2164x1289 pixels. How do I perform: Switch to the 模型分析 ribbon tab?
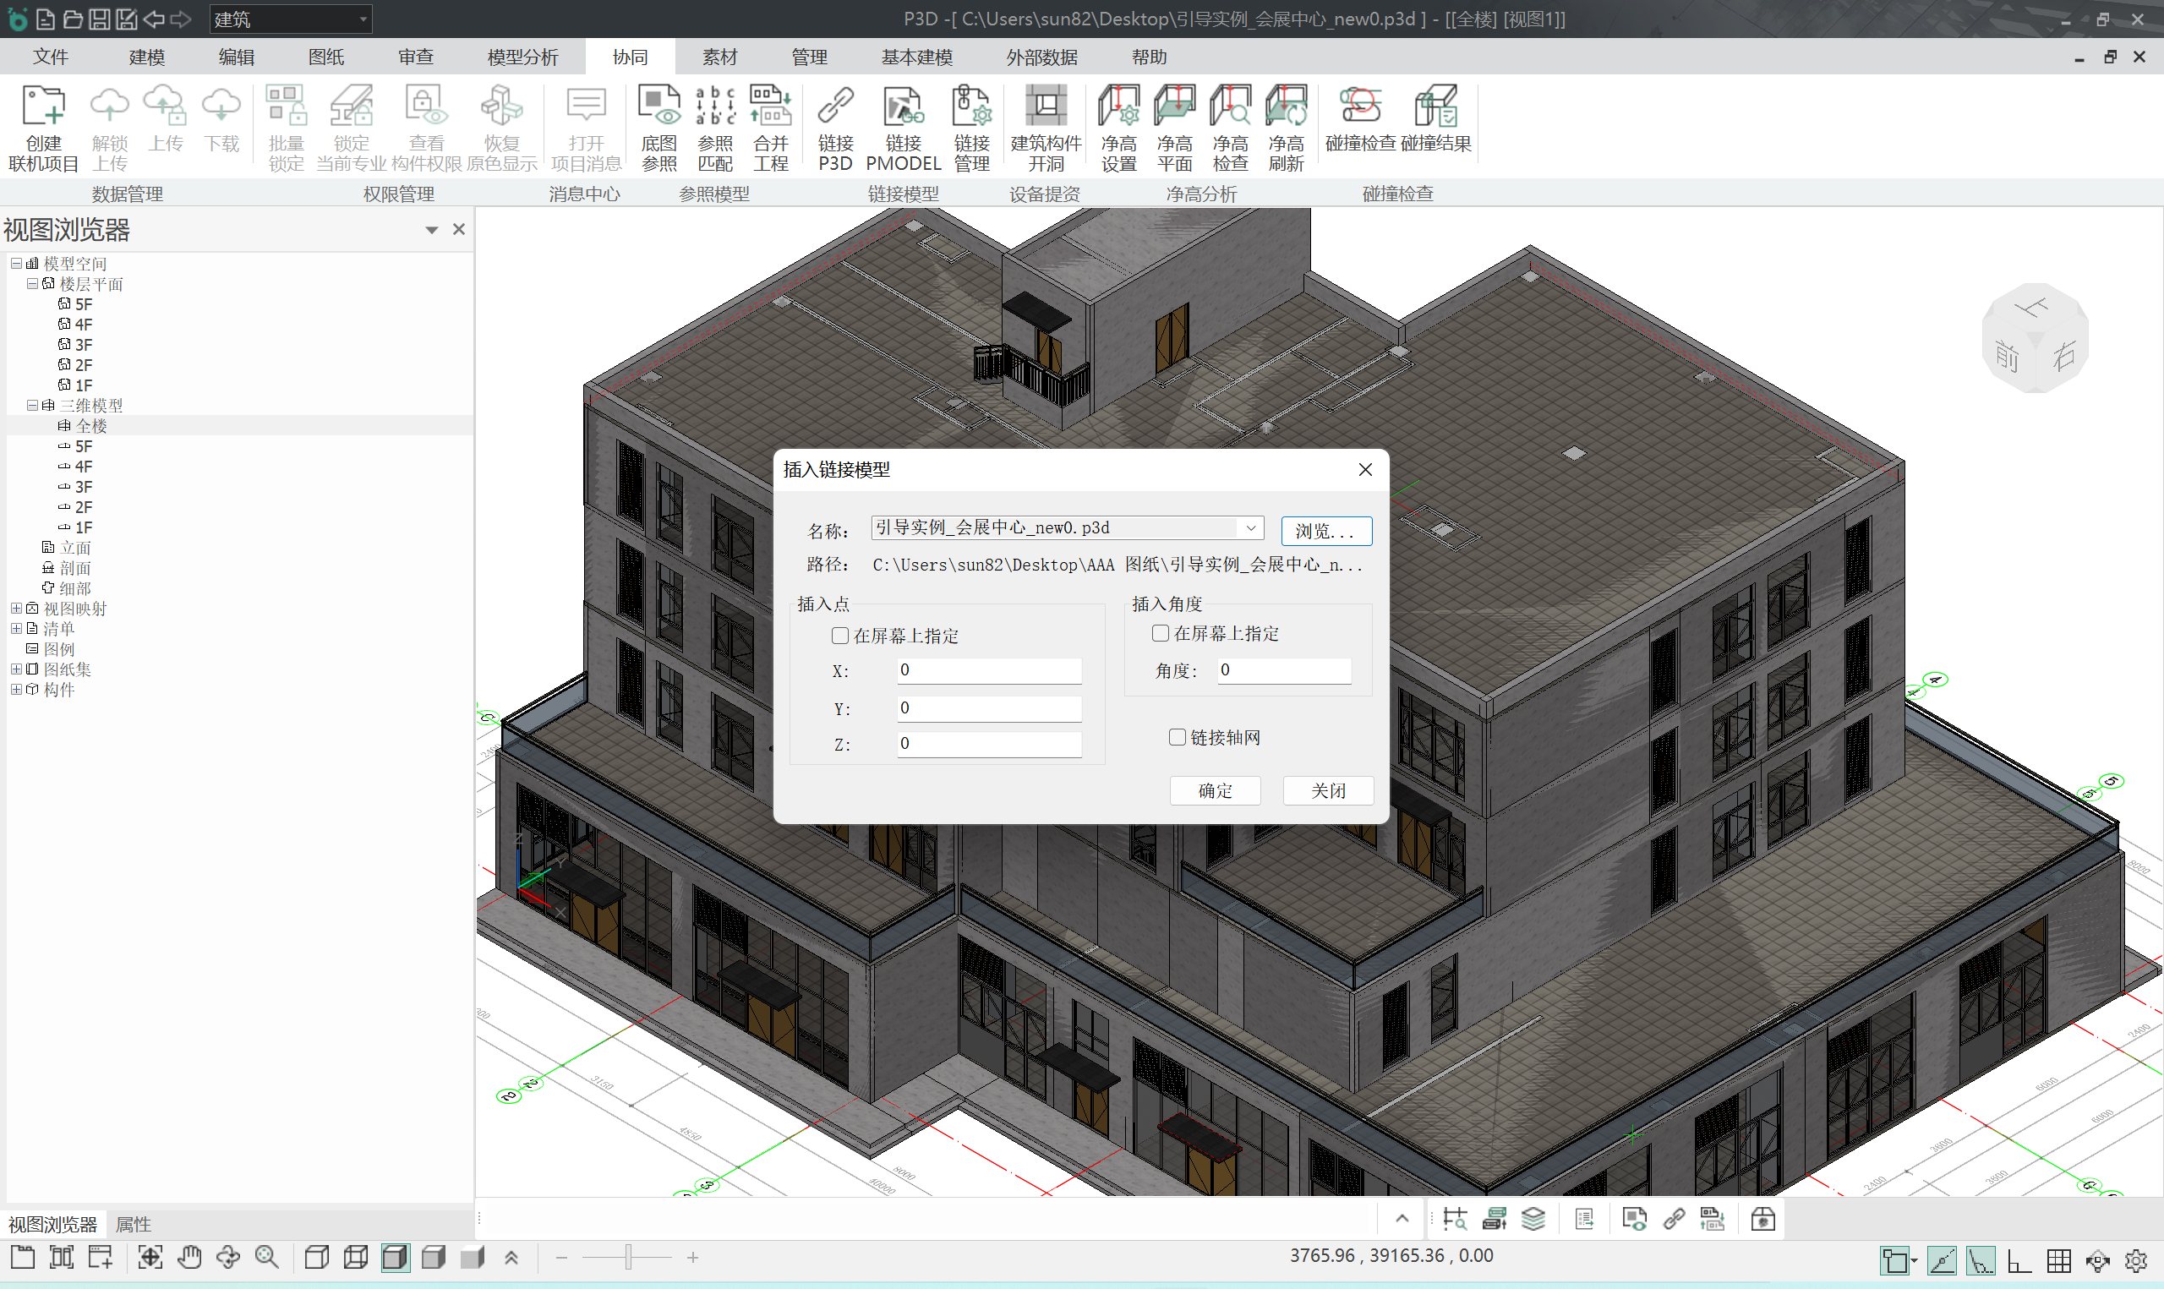(522, 57)
